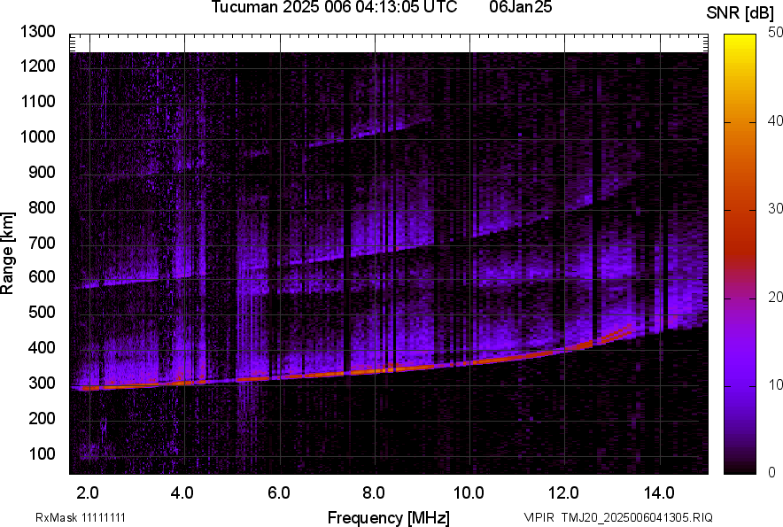Click the 600 km range tick label

coord(42,278)
